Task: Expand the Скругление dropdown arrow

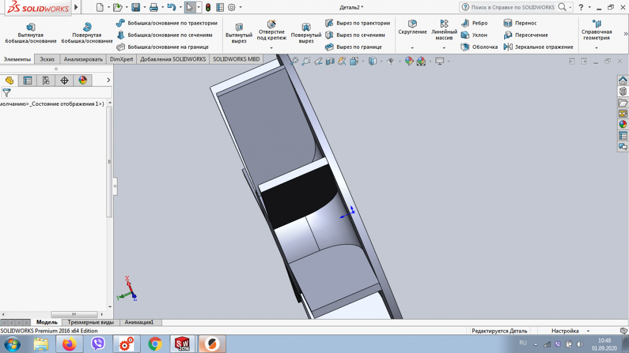Action: click(x=413, y=48)
